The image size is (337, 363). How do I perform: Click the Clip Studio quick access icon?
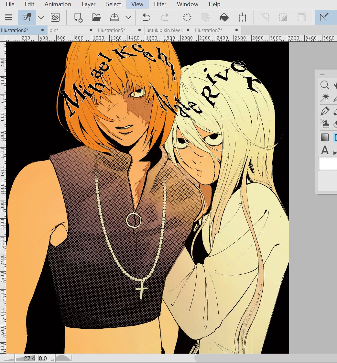coord(27,17)
